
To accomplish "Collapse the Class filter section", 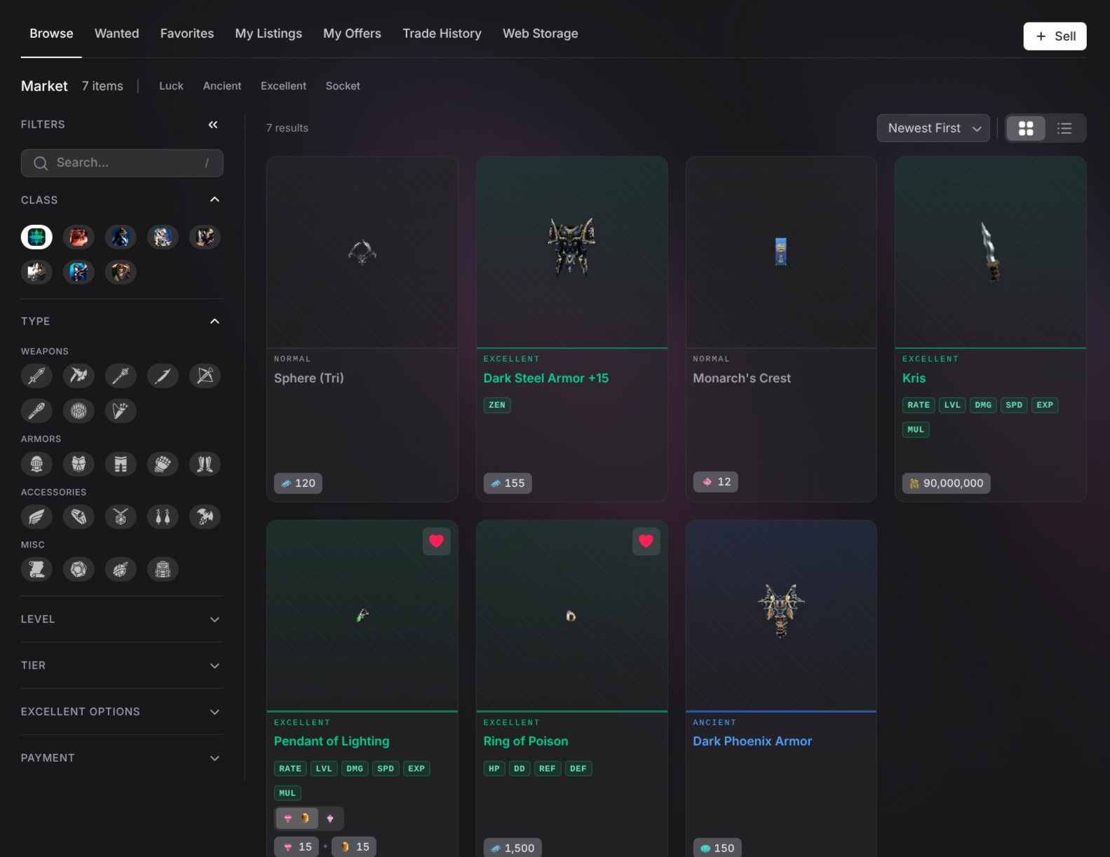I will point(215,200).
